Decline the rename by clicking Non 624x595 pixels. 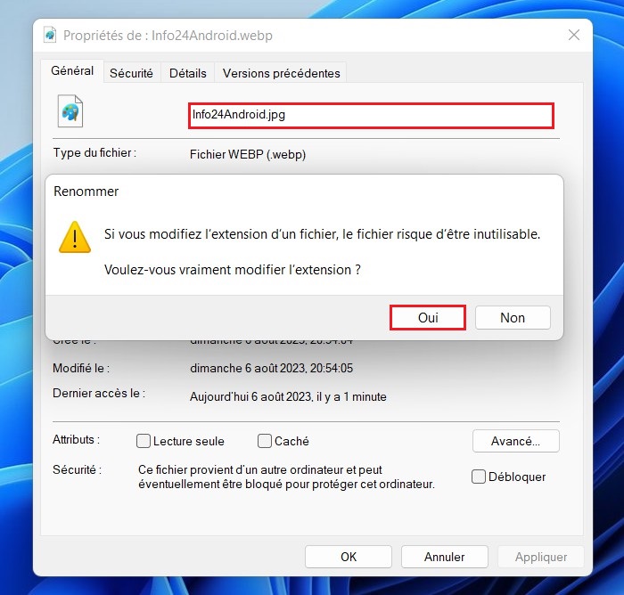(513, 317)
